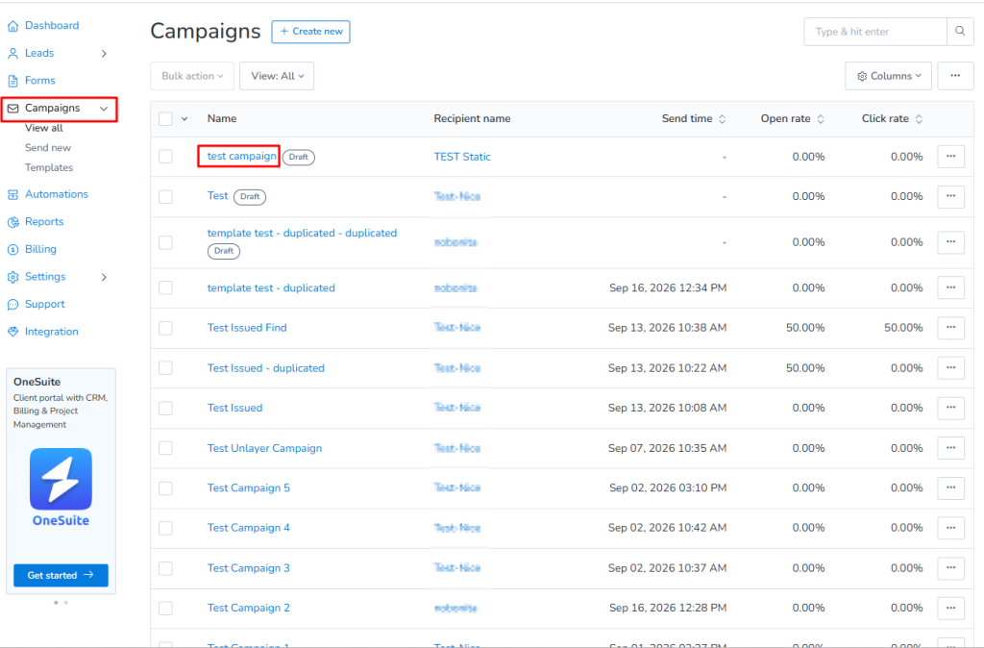Open row actions for Test Campaign 5
Viewport: 984px width, 648px height.
tap(950, 487)
